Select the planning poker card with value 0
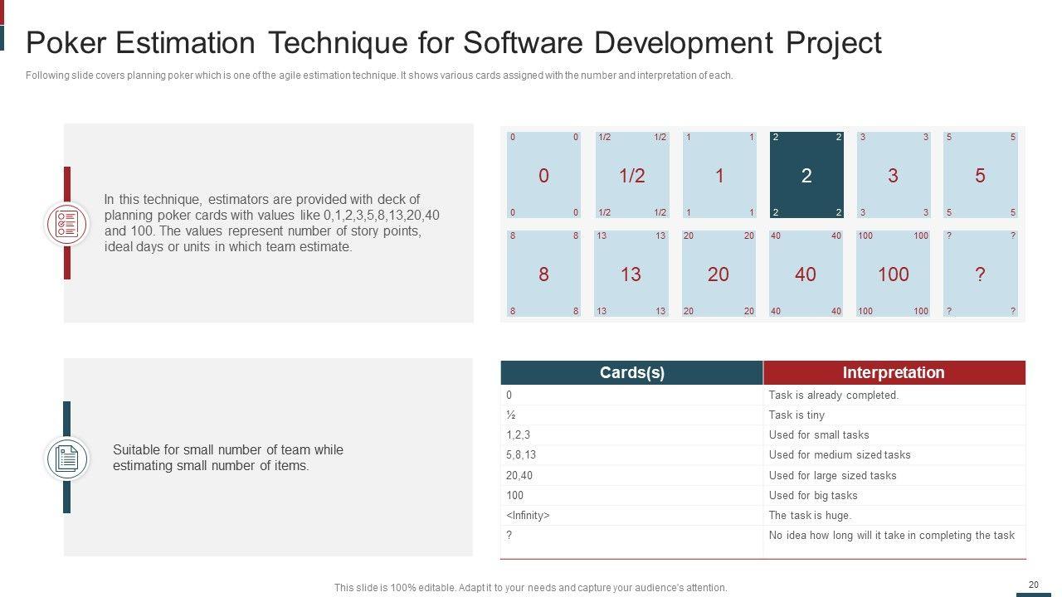This screenshot has height=597, width=1062. coord(544,175)
